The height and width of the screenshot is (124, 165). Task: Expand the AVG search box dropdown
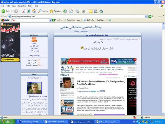point(50,20)
